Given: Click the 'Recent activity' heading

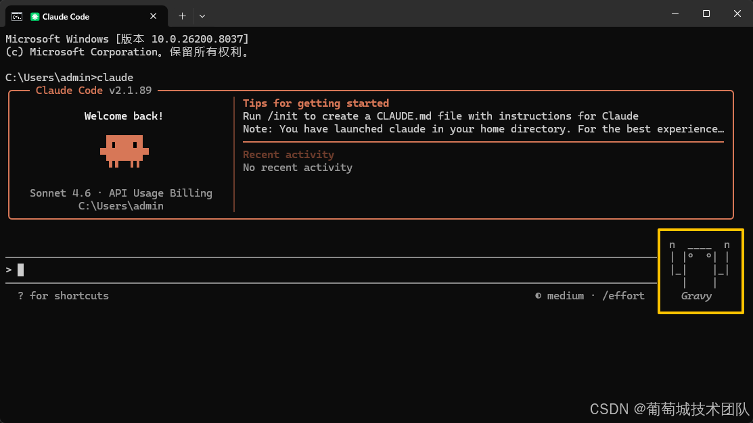Looking at the screenshot, I should click(288, 155).
